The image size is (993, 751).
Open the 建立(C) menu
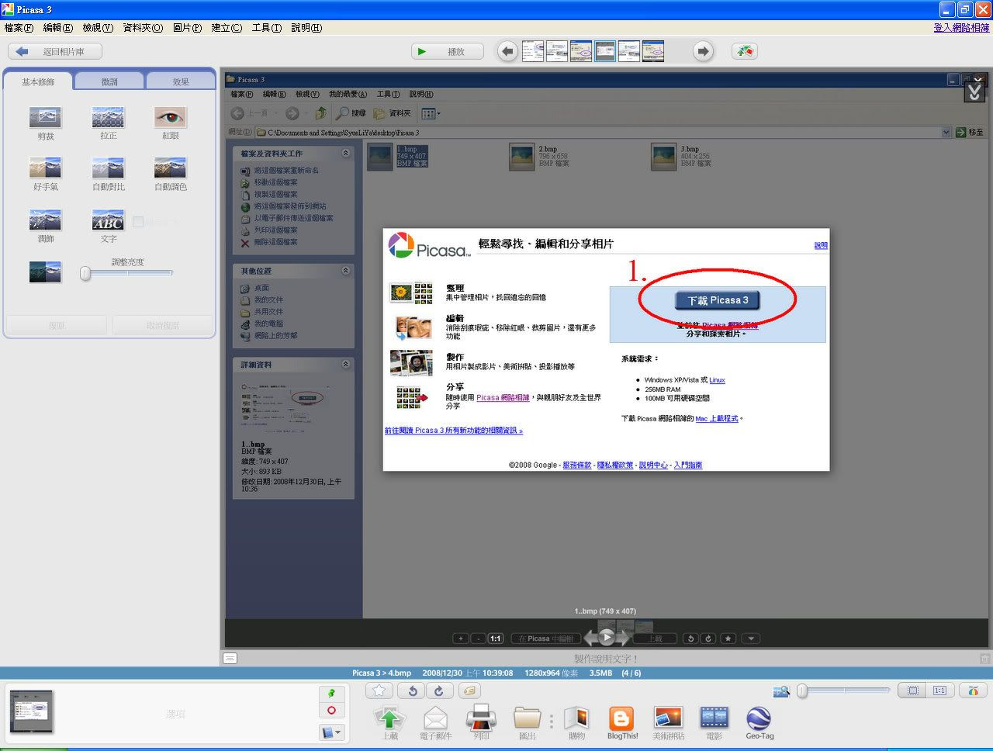pyautogui.click(x=227, y=28)
